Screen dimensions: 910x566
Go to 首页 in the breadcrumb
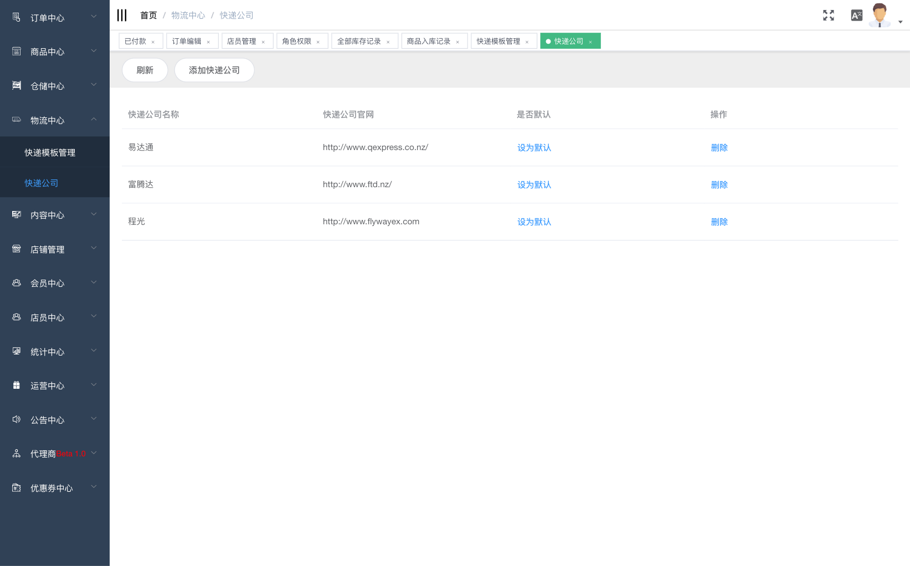[x=148, y=16]
